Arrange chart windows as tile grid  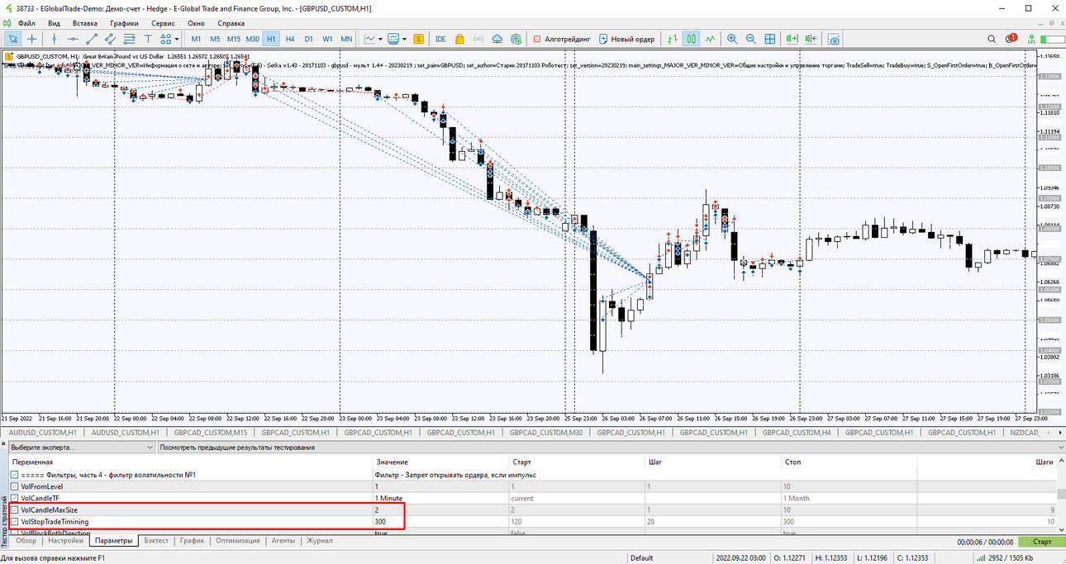coord(770,39)
